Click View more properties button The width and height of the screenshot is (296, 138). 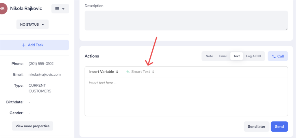click(x=32, y=126)
